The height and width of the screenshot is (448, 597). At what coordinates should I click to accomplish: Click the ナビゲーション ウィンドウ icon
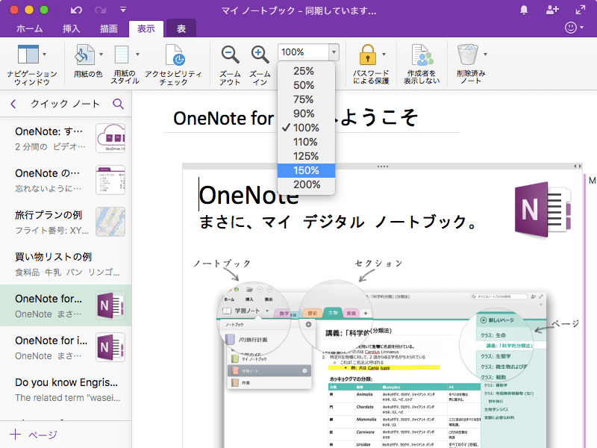point(28,55)
